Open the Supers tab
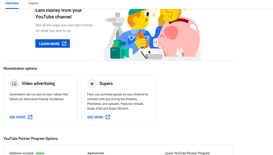Screen dimensions: 273x155 34,3
